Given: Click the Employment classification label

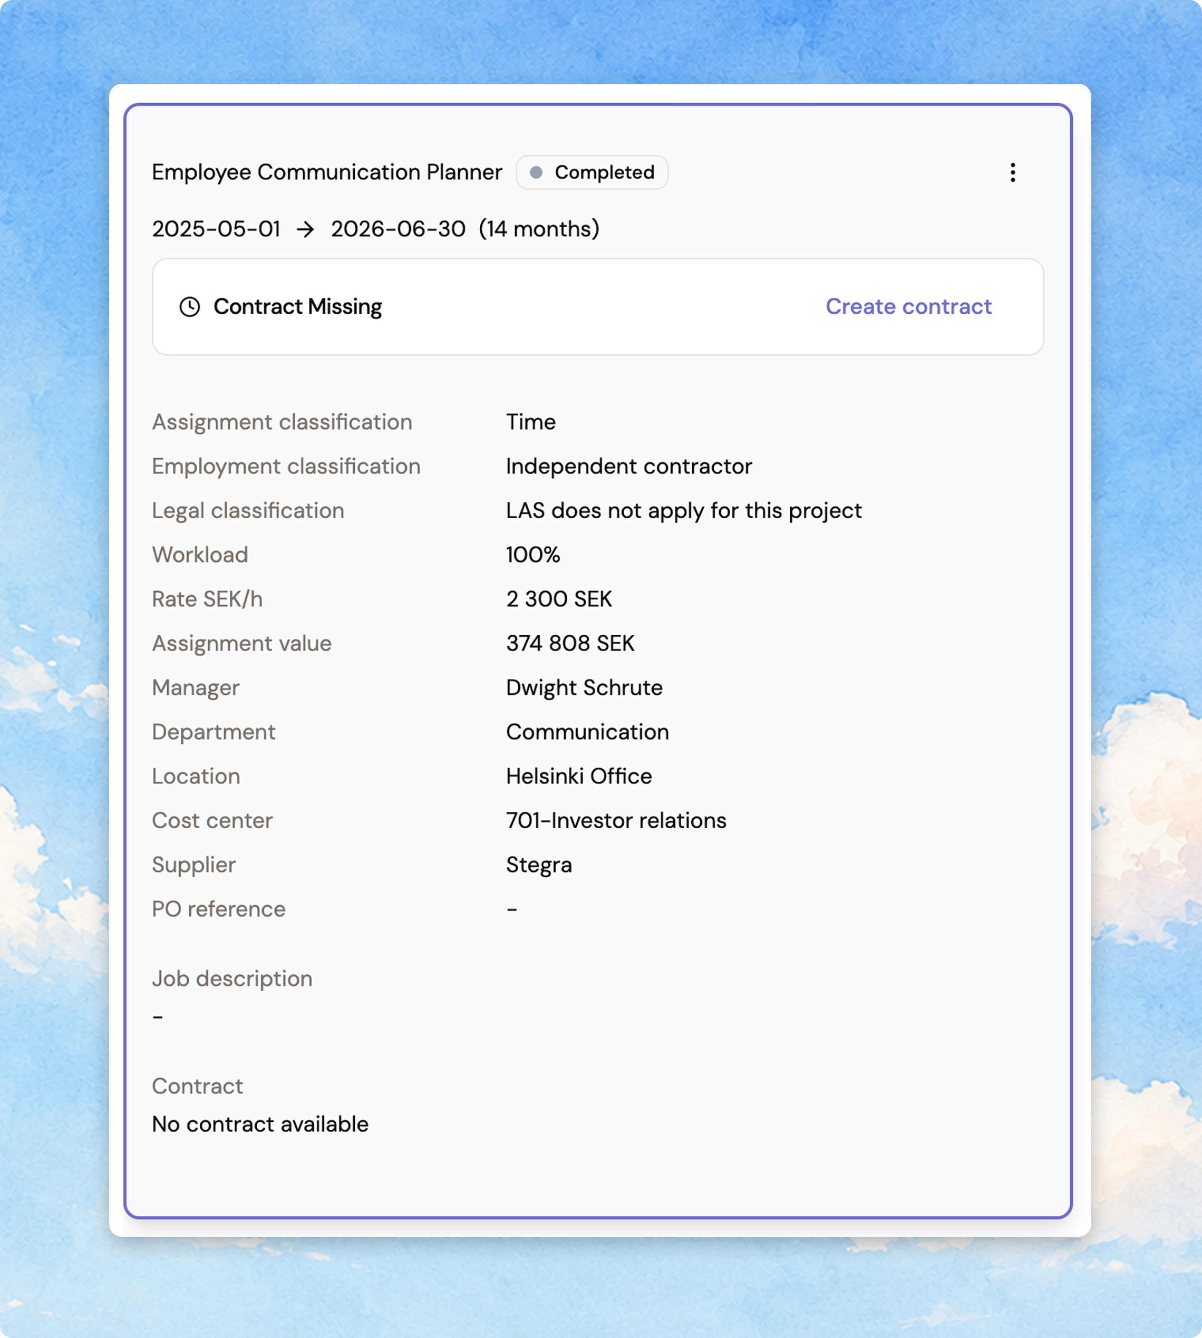Looking at the screenshot, I should click(286, 466).
